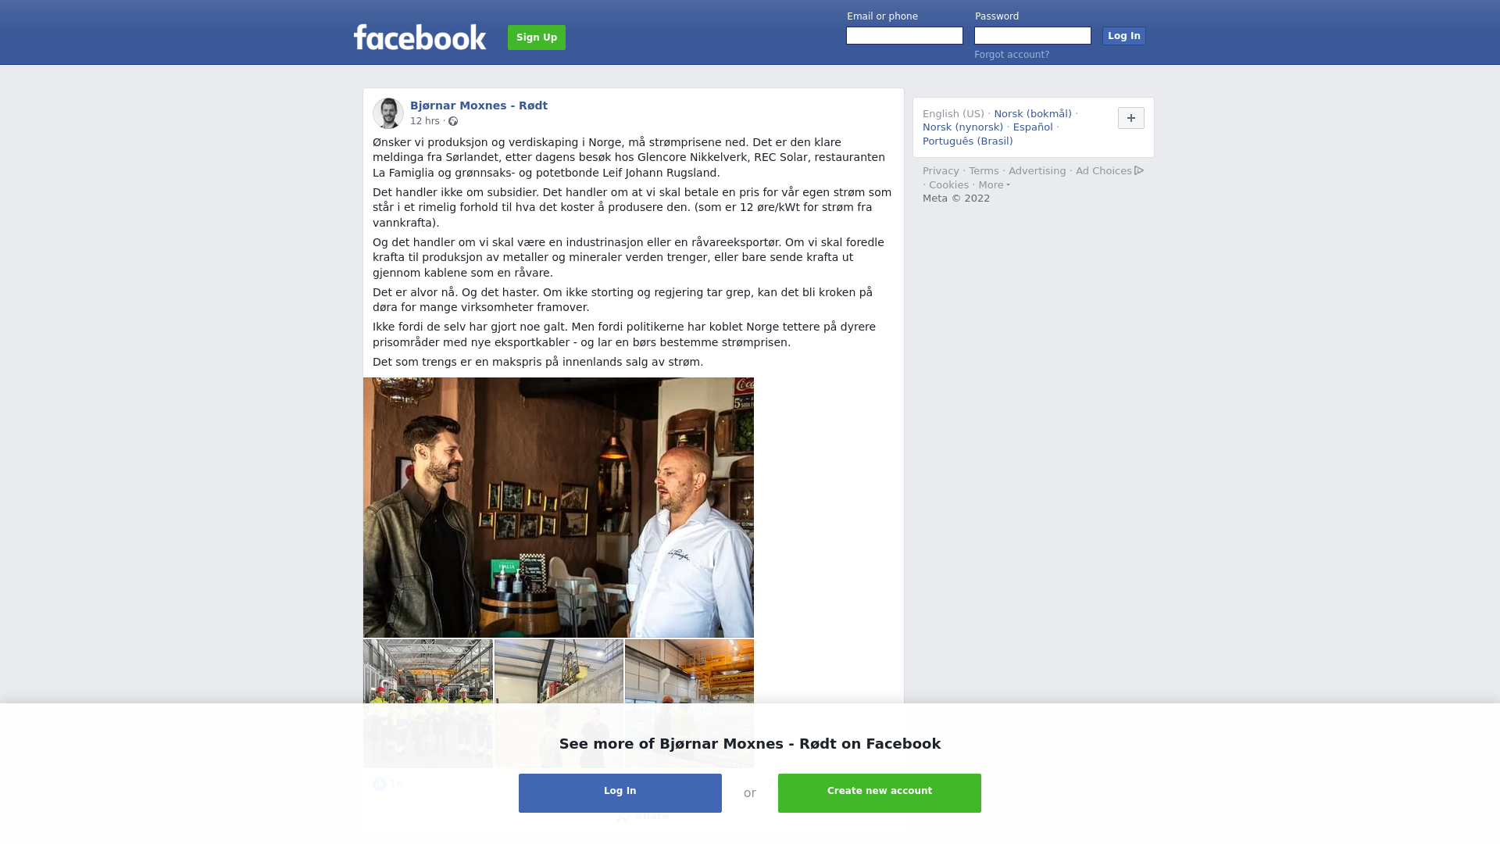Click the blue Log In banner button

click(x=620, y=793)
